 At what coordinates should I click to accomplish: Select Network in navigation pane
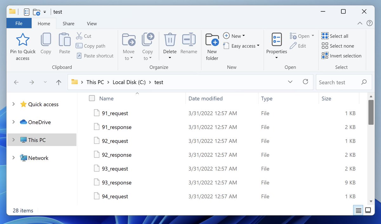[x=34, y=158]
